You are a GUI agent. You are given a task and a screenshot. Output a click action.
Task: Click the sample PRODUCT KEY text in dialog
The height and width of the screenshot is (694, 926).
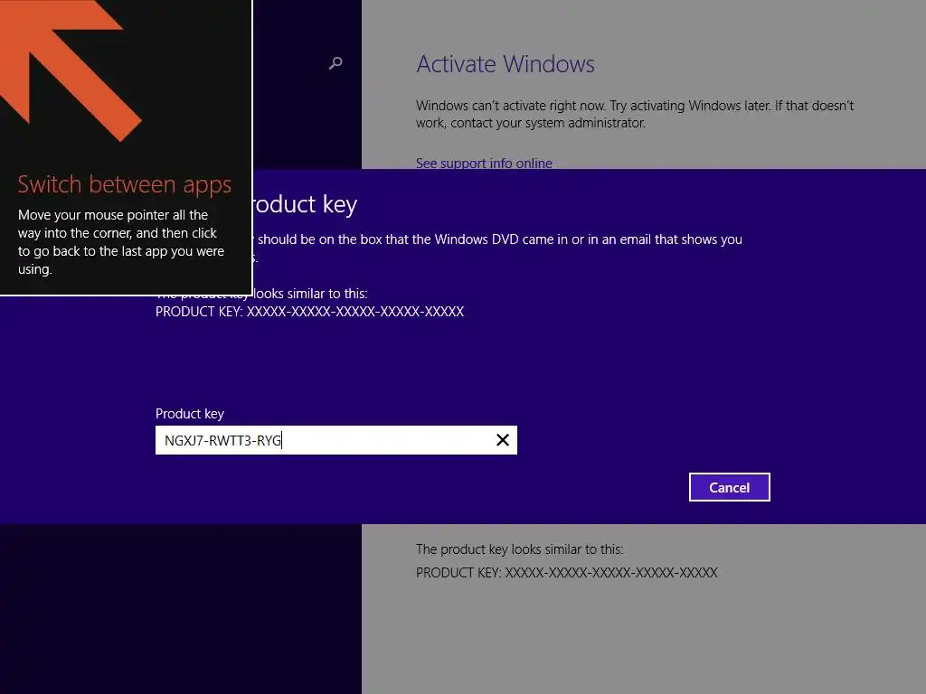[309, 312]
